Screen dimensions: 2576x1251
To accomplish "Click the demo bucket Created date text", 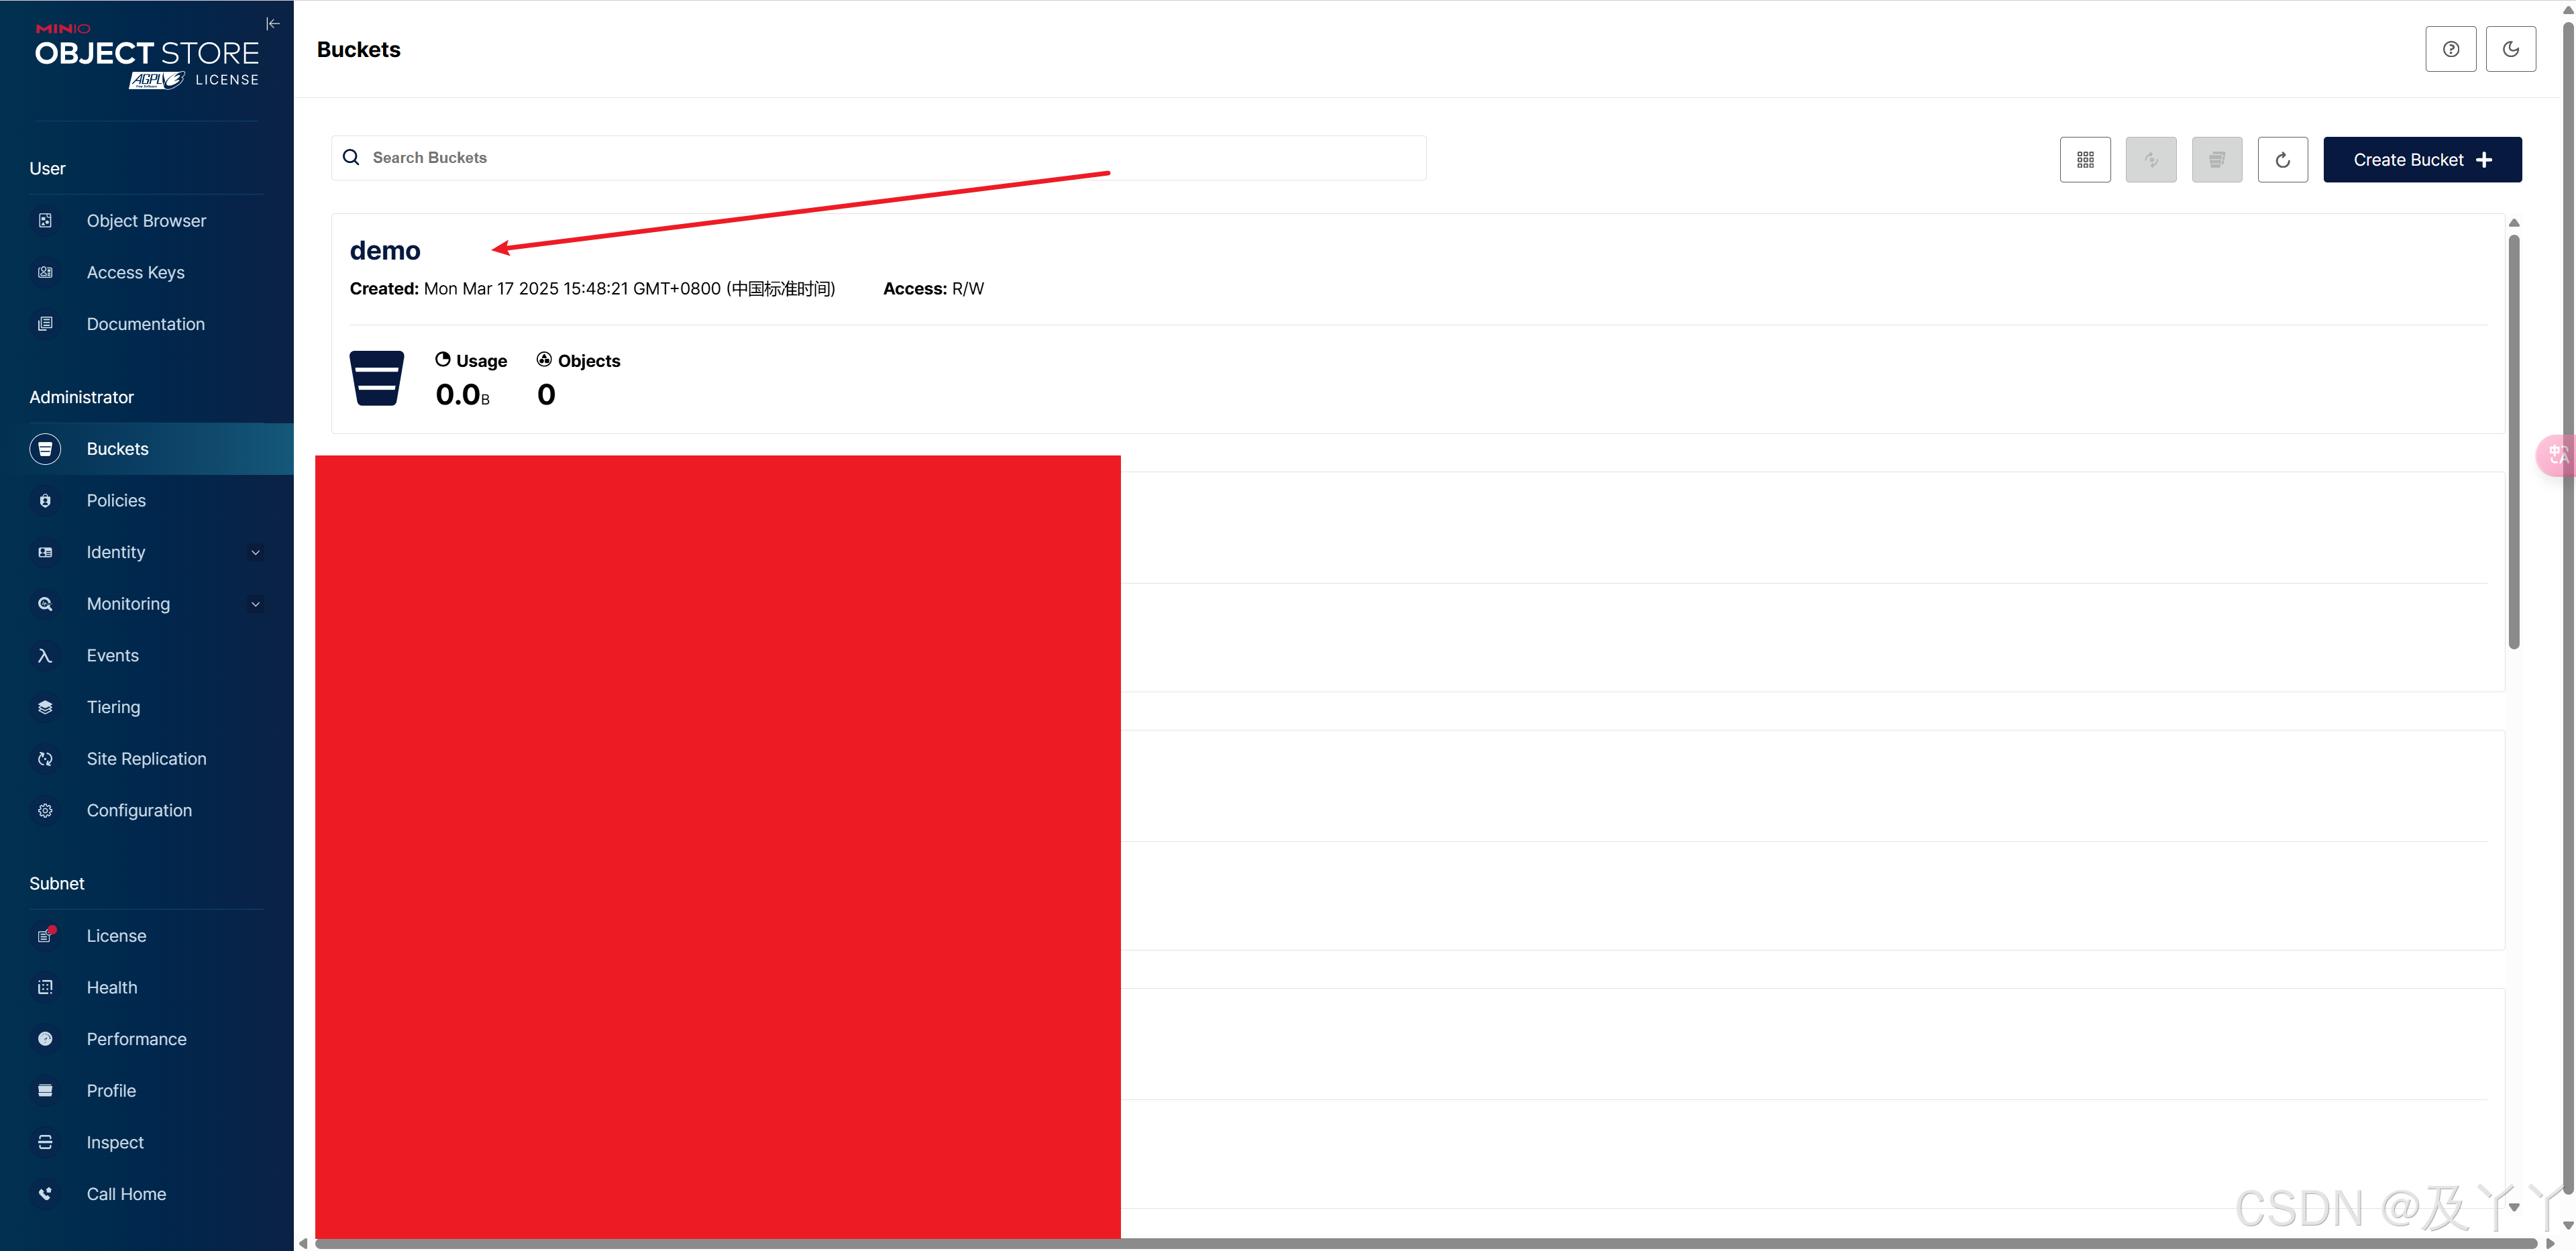I will pos(592,289).
